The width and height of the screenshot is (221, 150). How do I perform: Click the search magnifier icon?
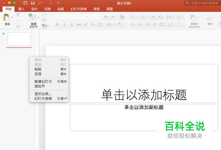click(x=187, y=3)
